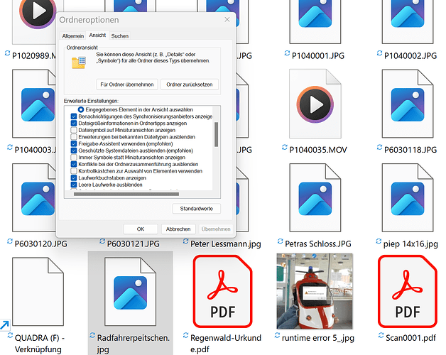Viewport: 446px width, 355px height.
Task: Click 'Für Ordner übernehmen' button
Action: tap(127, 84)
